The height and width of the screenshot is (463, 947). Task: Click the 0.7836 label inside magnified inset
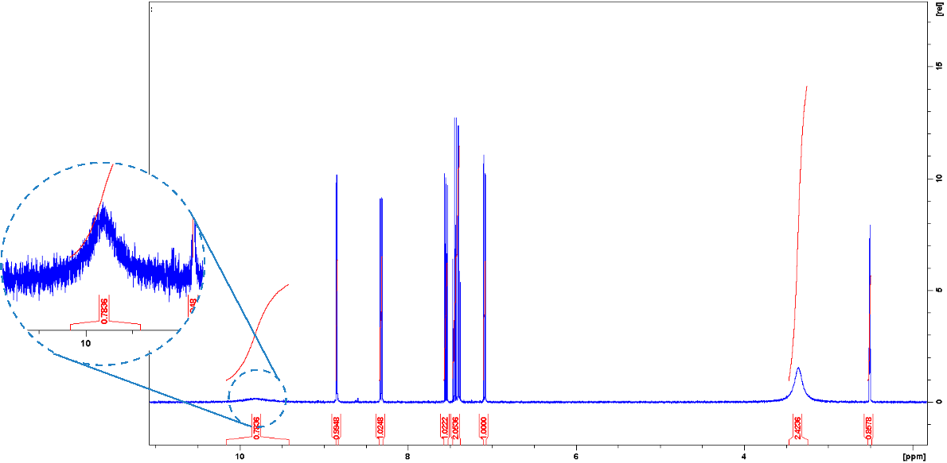[x=104, y=306]
